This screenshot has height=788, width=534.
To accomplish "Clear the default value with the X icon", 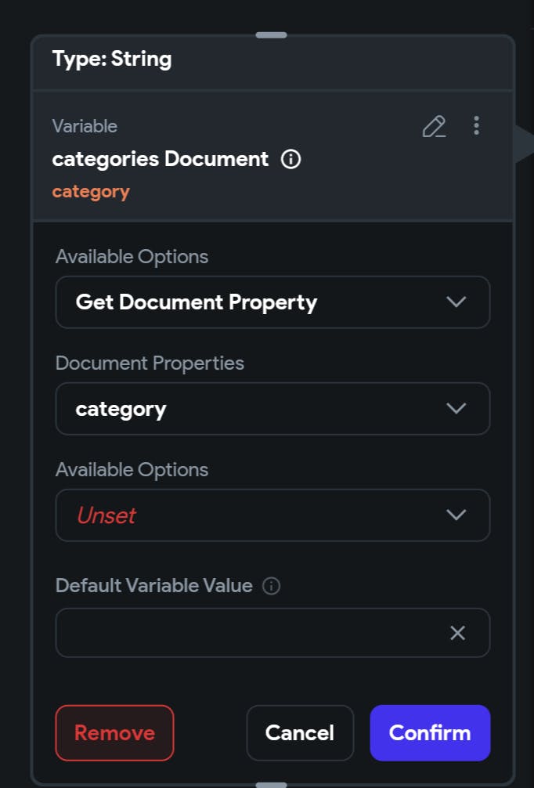I will click(x=458, y=633).
